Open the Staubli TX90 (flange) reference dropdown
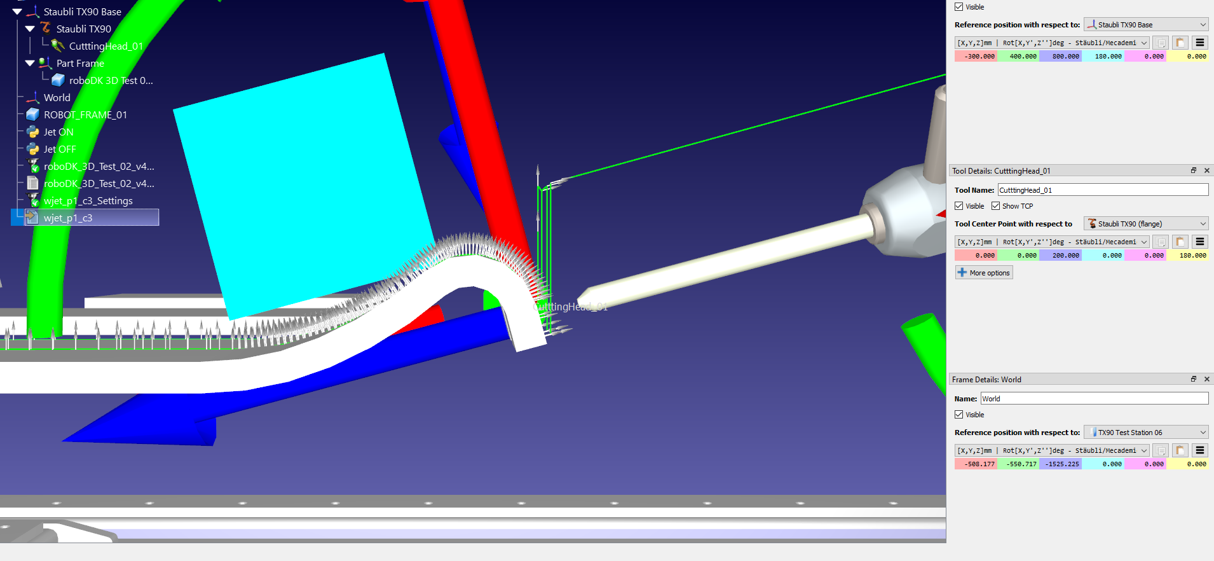 pos(1145,224)
